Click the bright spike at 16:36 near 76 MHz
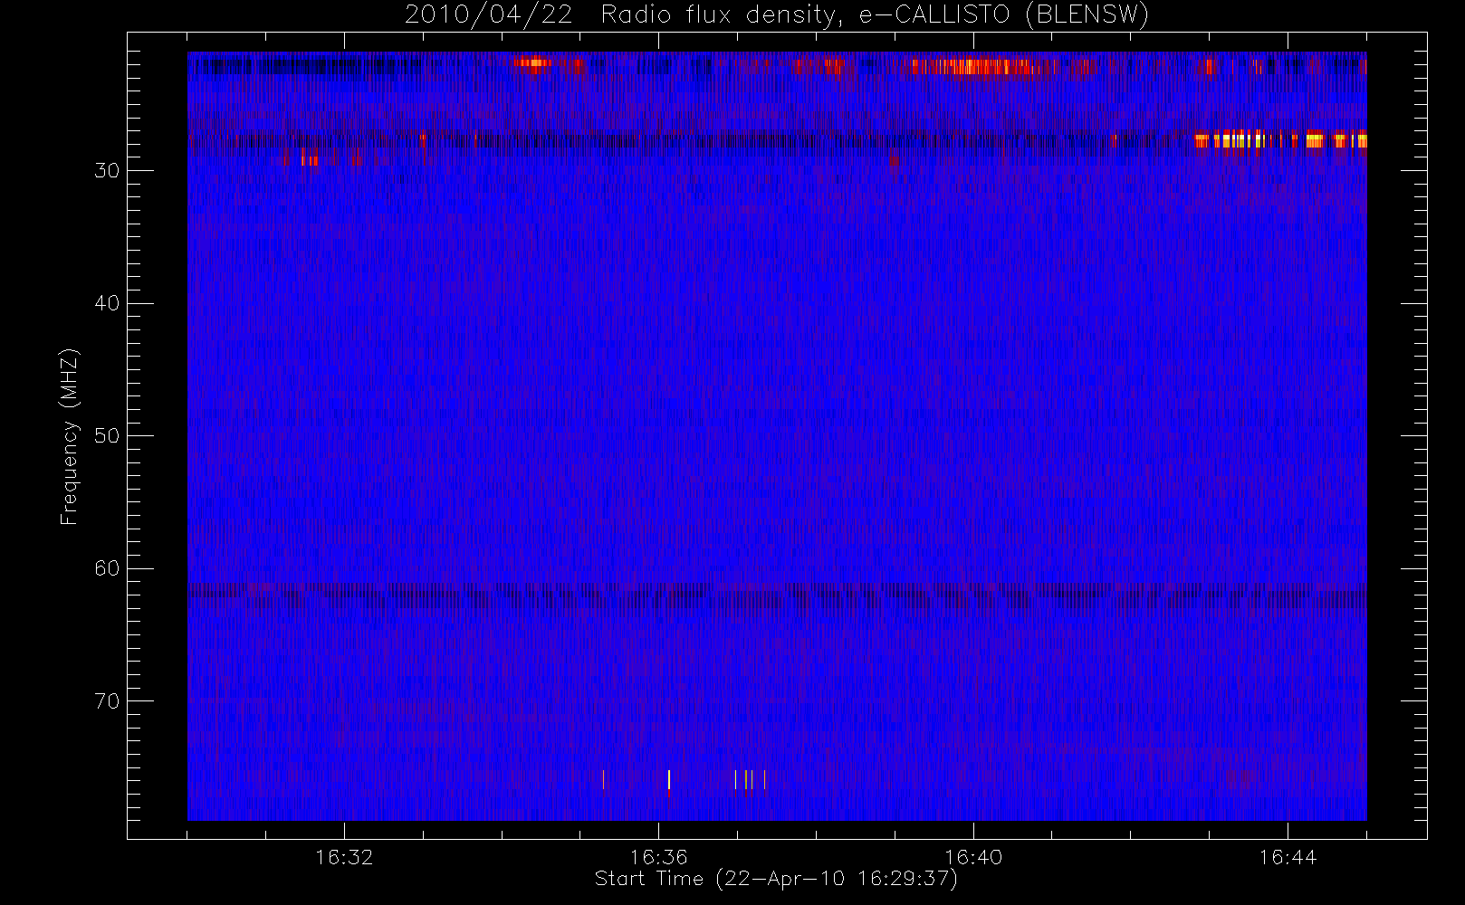 669,779
